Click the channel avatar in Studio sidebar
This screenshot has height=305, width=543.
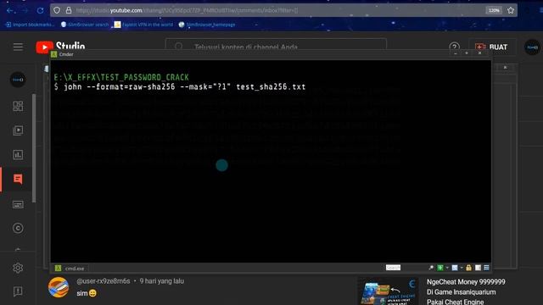coord(18,80)
